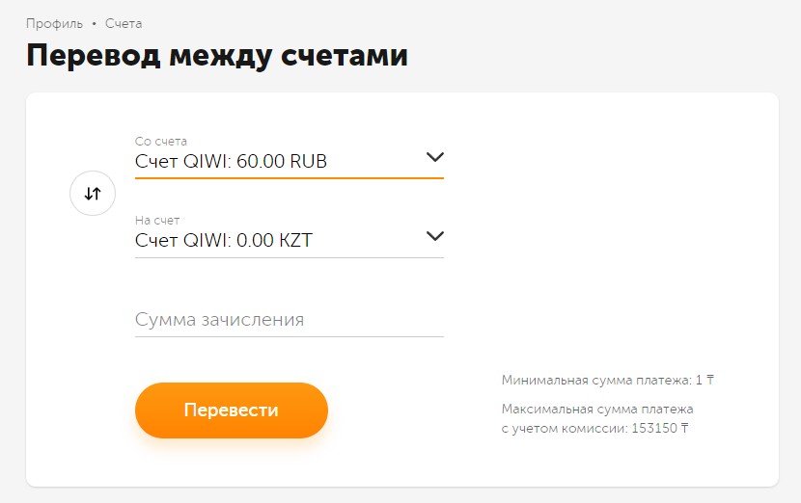The height and width of the screenshot is (503, 801).
Task: Open the "Счета" breadcrumb link
Action: [x=124, y=23]
